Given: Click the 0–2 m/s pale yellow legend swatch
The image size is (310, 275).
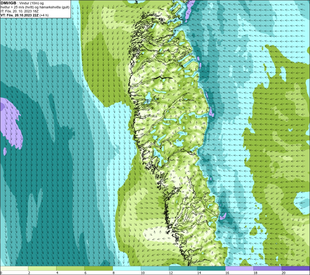Looking at the screenshot, I should 14,268.
